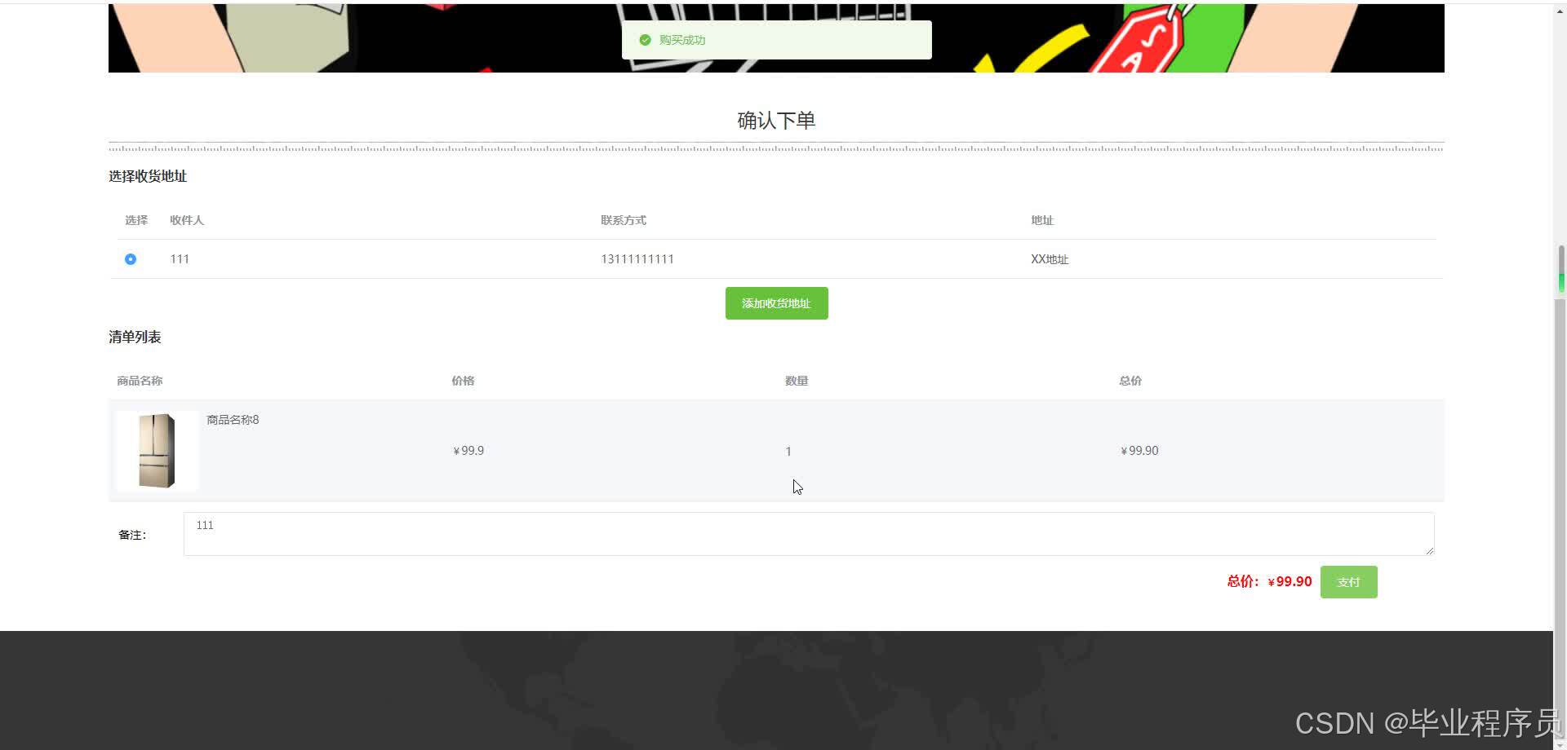
Task: Click the 添加收货地址 button
Action: point(776,303)
